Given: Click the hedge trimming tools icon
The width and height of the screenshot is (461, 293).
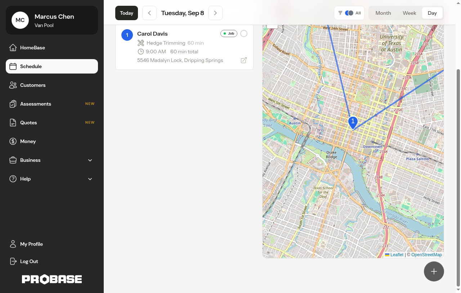Looking at the screenshot, I should pyautogui.click(x=141, y=43).
